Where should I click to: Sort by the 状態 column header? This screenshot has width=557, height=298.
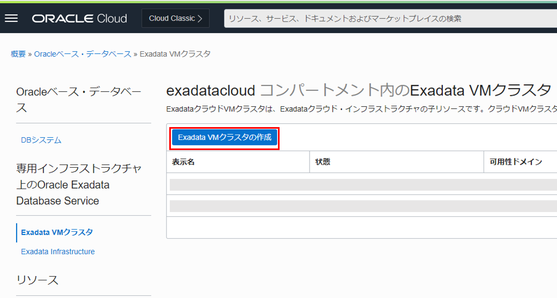coord(323,162)
